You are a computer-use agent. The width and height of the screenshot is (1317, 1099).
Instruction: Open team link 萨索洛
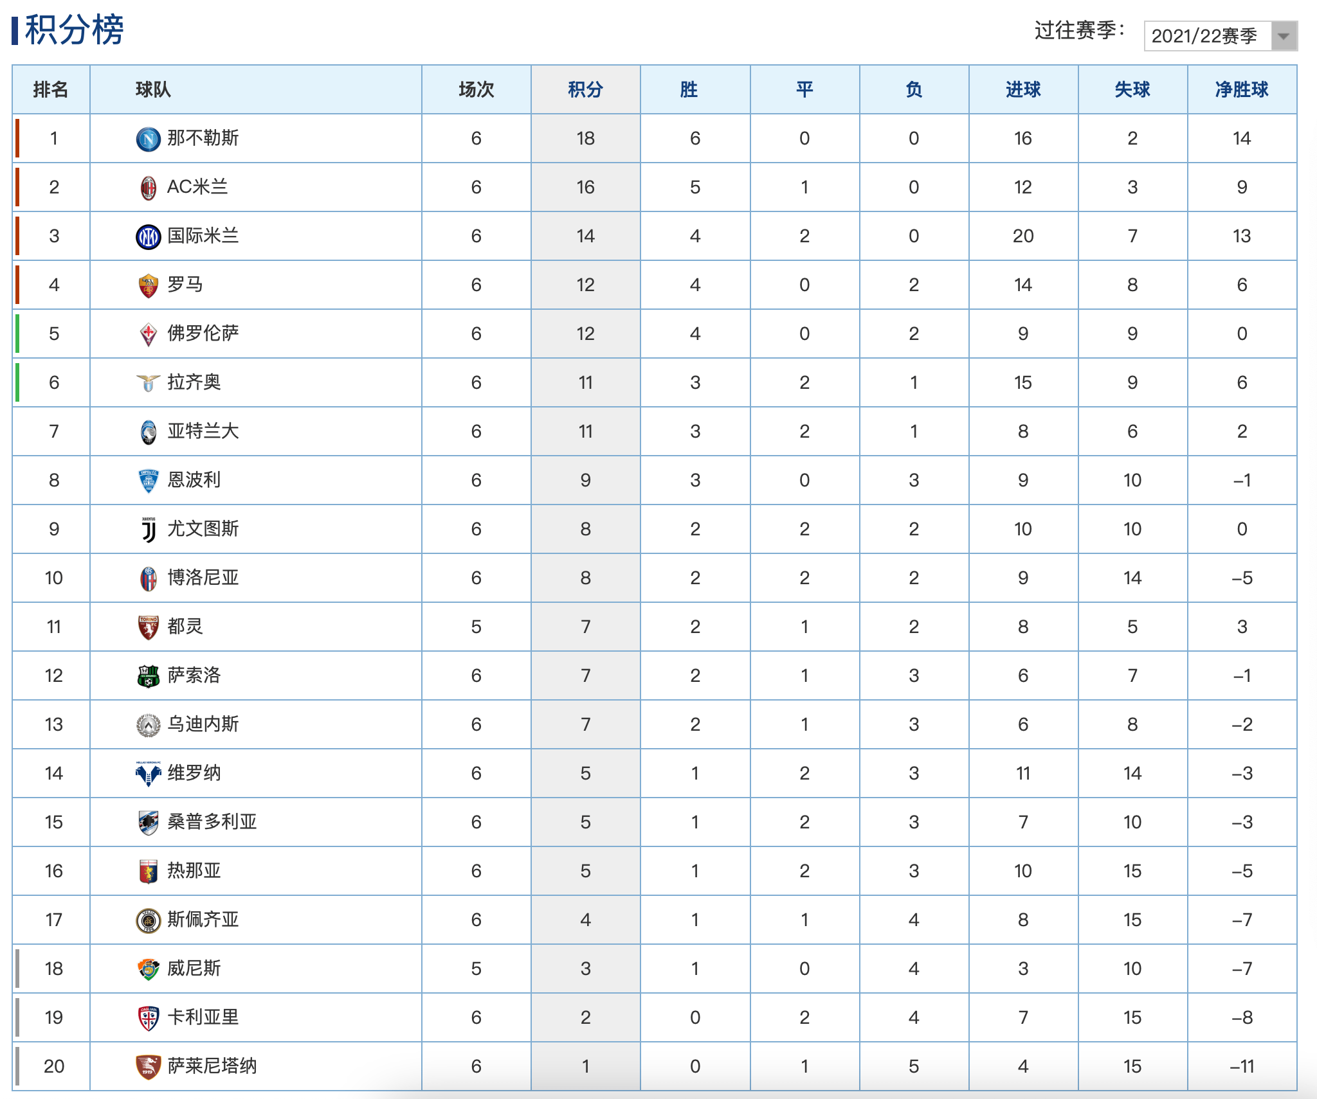tap(194, 675)
